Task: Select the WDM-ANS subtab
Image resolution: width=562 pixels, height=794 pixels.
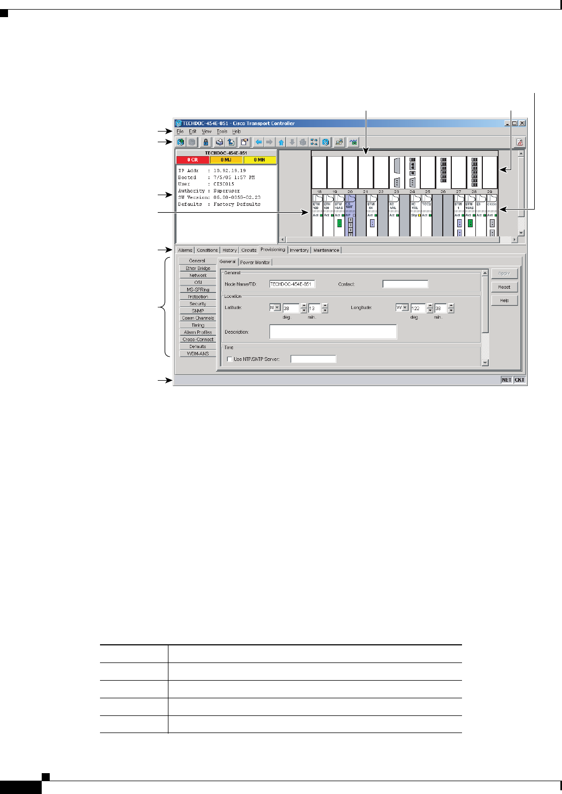Action: coord(198,353)
